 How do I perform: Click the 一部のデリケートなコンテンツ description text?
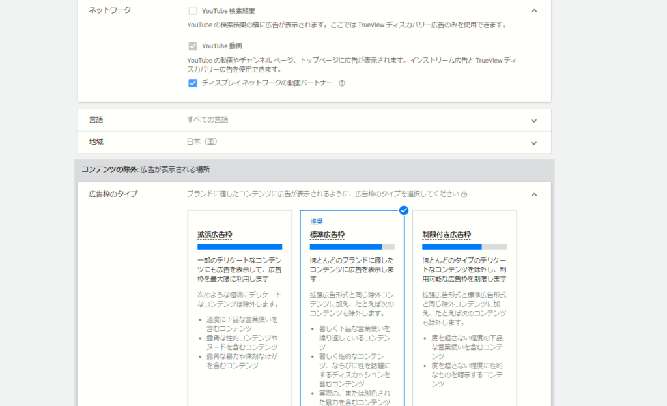tap(240, 269)
